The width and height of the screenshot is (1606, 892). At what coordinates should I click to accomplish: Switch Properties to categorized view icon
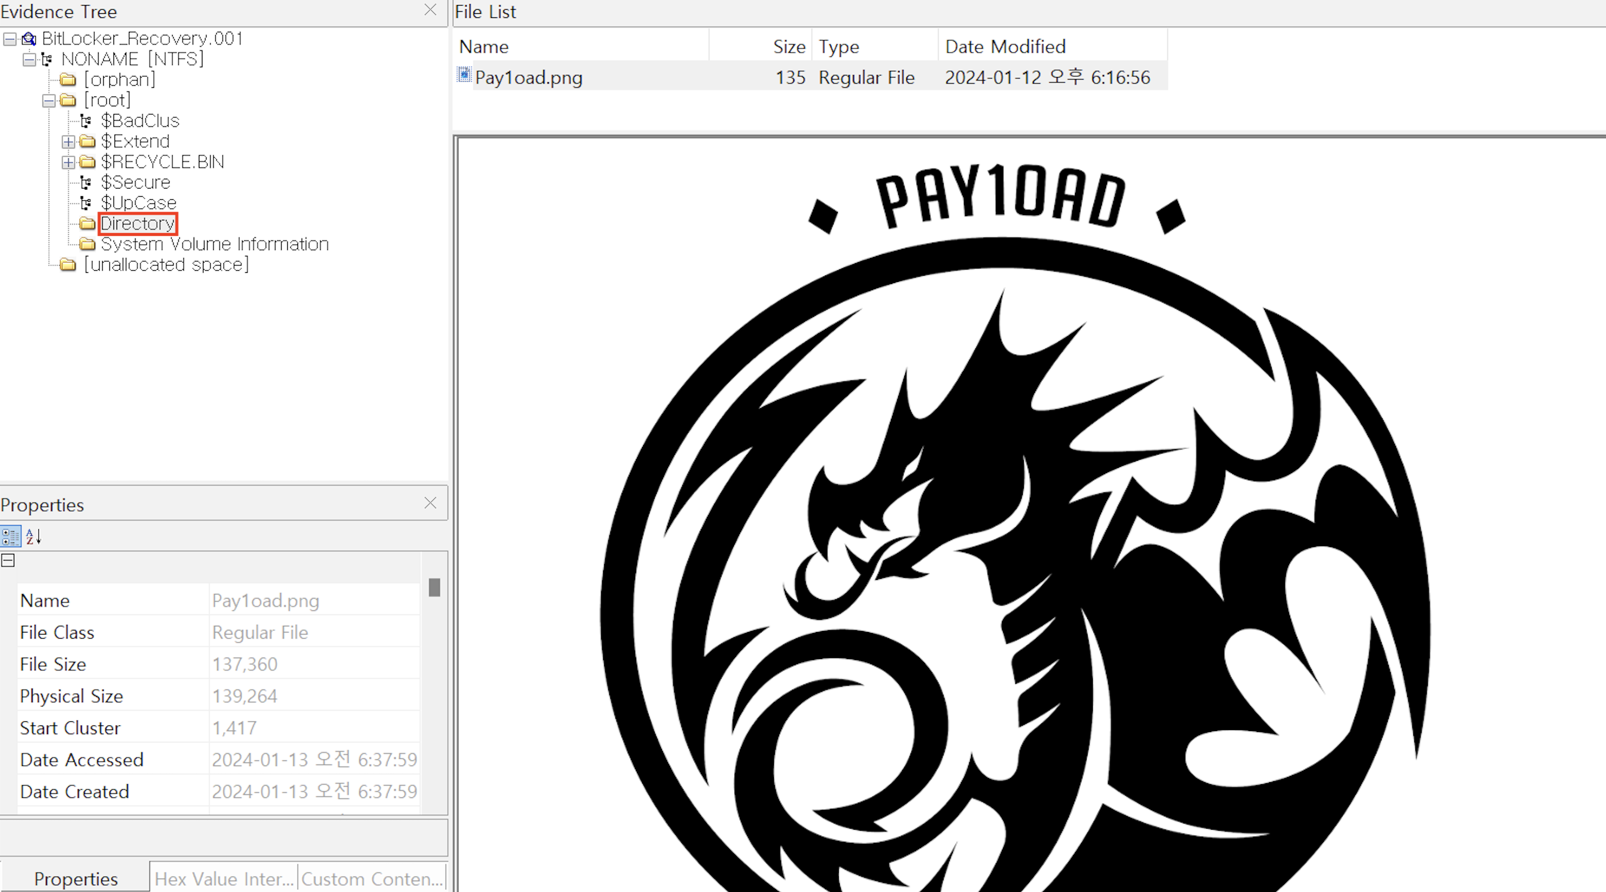(x=11, y=537)
